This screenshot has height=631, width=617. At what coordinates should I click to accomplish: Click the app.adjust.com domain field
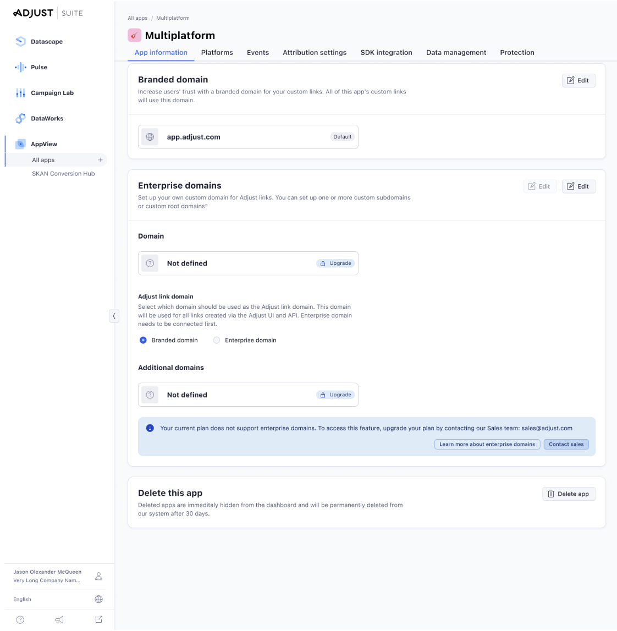point(248,137)
